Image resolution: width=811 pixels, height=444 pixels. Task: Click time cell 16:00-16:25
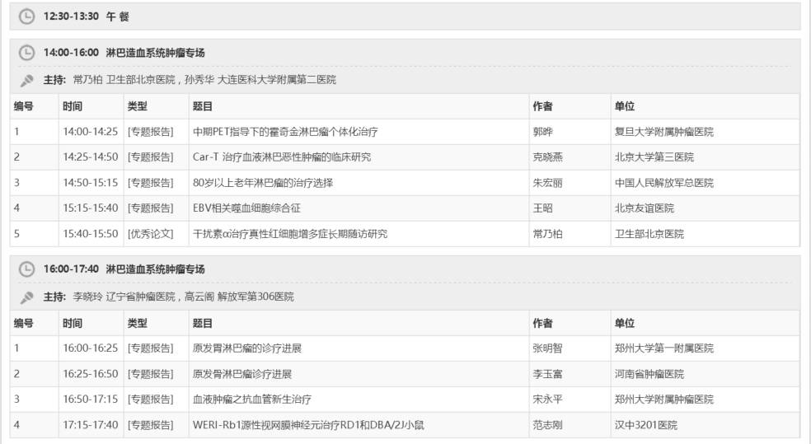click(x=91, y=348)
